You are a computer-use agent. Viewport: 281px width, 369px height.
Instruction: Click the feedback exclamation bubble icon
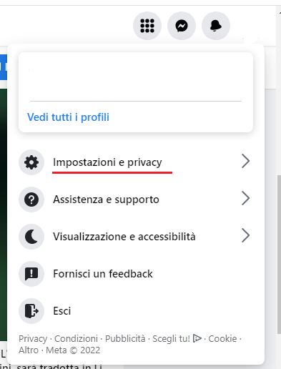click(31, 274)
